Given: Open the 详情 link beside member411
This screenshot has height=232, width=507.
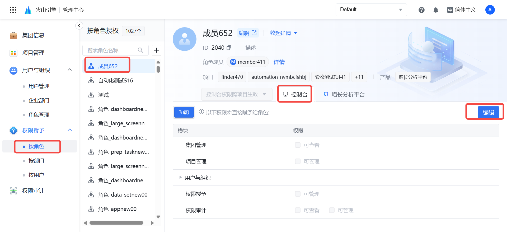Looking at the screenshot, I should click(279, 62).
